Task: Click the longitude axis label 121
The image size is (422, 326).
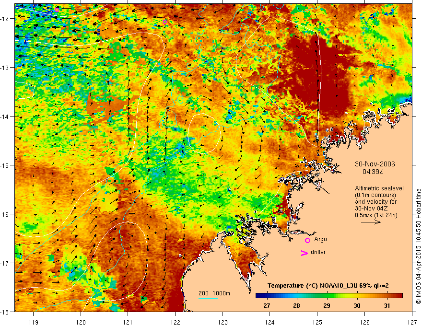Action: tap(128, 322)
